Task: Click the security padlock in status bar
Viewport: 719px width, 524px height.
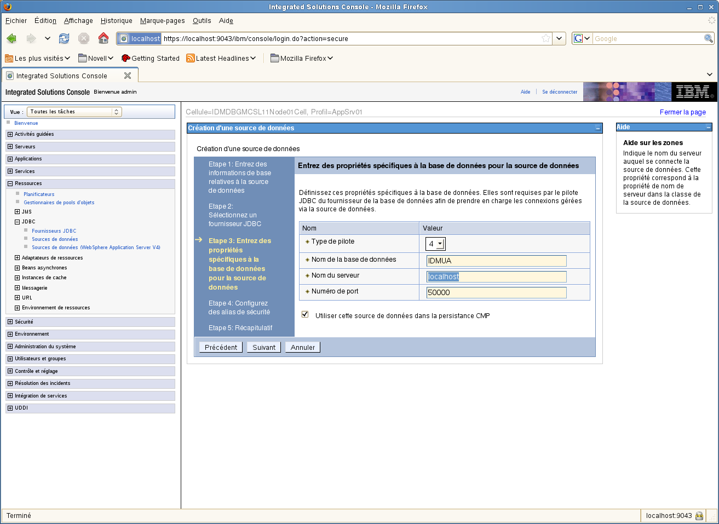Action: (x=699, y=516)
